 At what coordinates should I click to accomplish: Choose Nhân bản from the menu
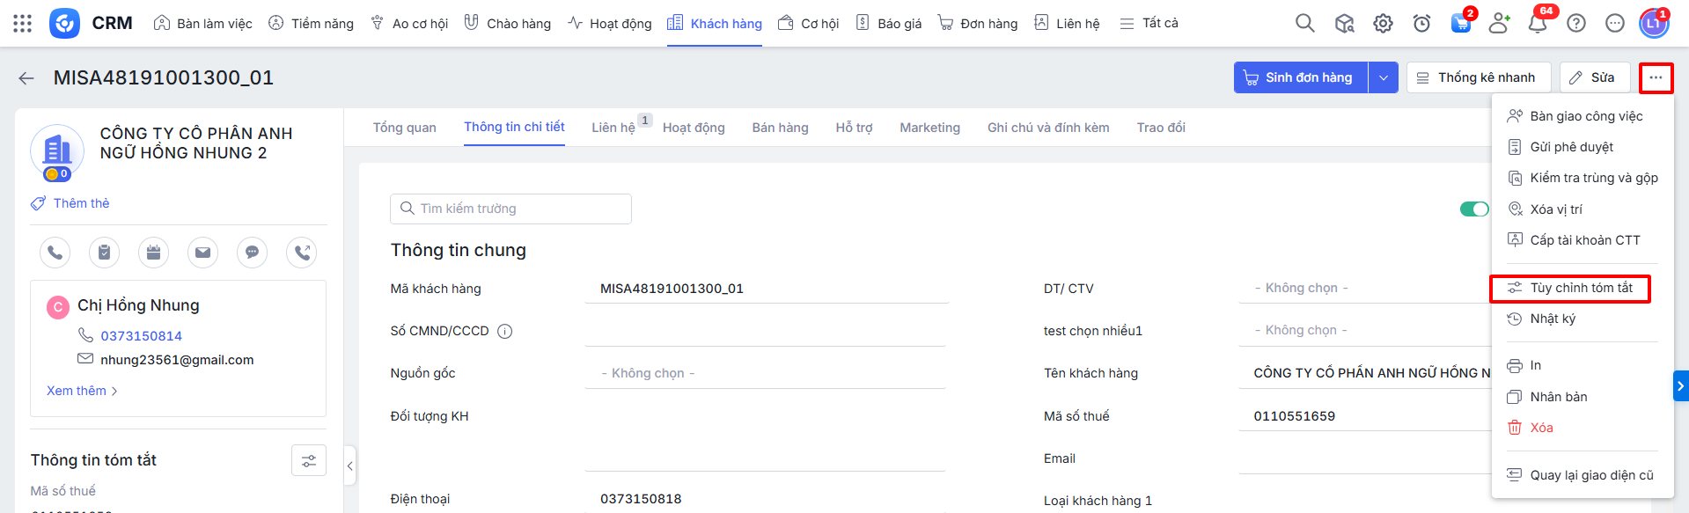(1558, 397)
